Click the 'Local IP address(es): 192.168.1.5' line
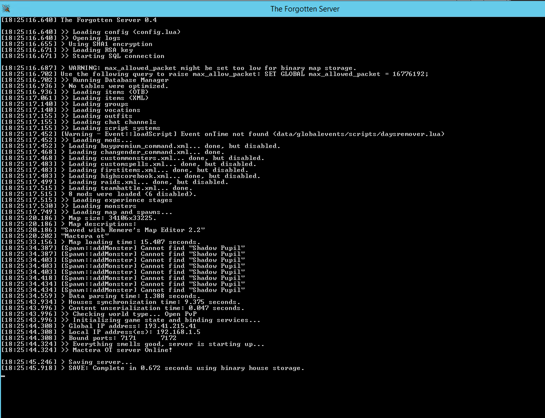Image resolution: width=545 pixels, height=418 pixels. click(x=101, y=332)
